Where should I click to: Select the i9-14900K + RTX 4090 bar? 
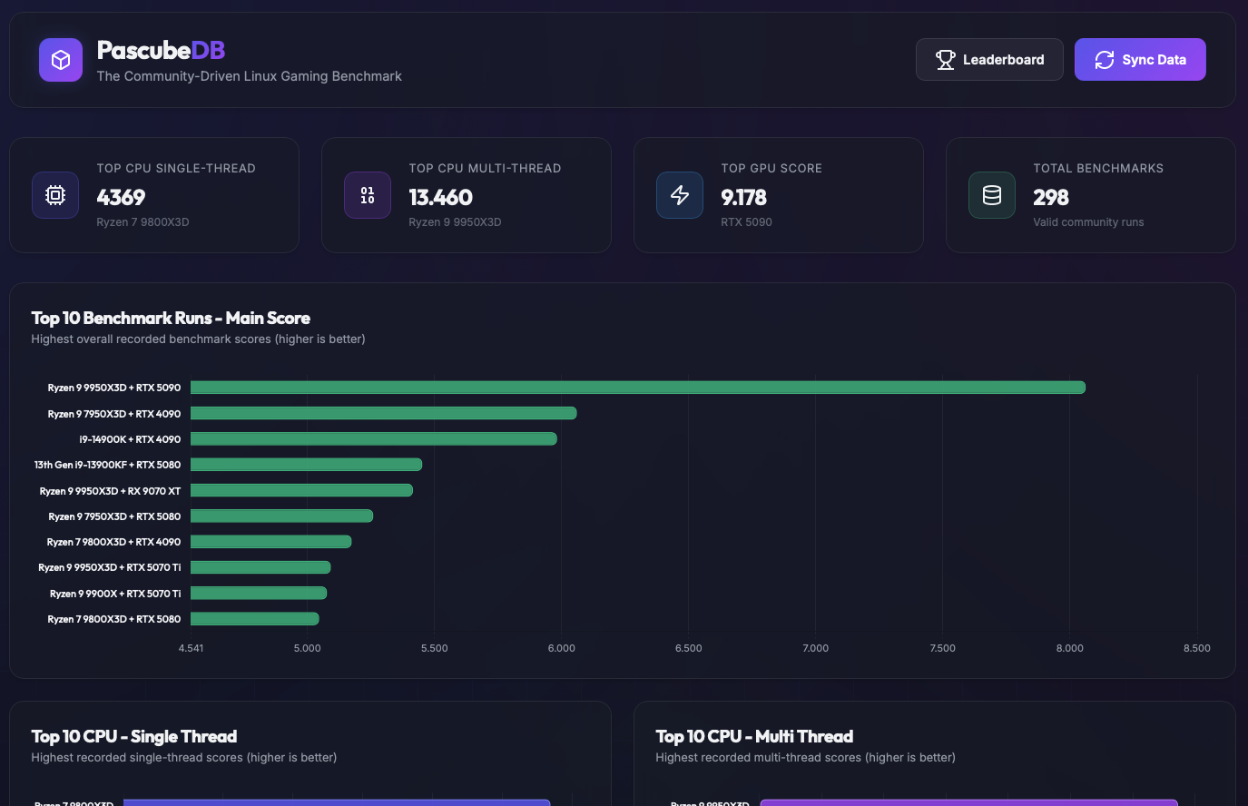(374, 439)
